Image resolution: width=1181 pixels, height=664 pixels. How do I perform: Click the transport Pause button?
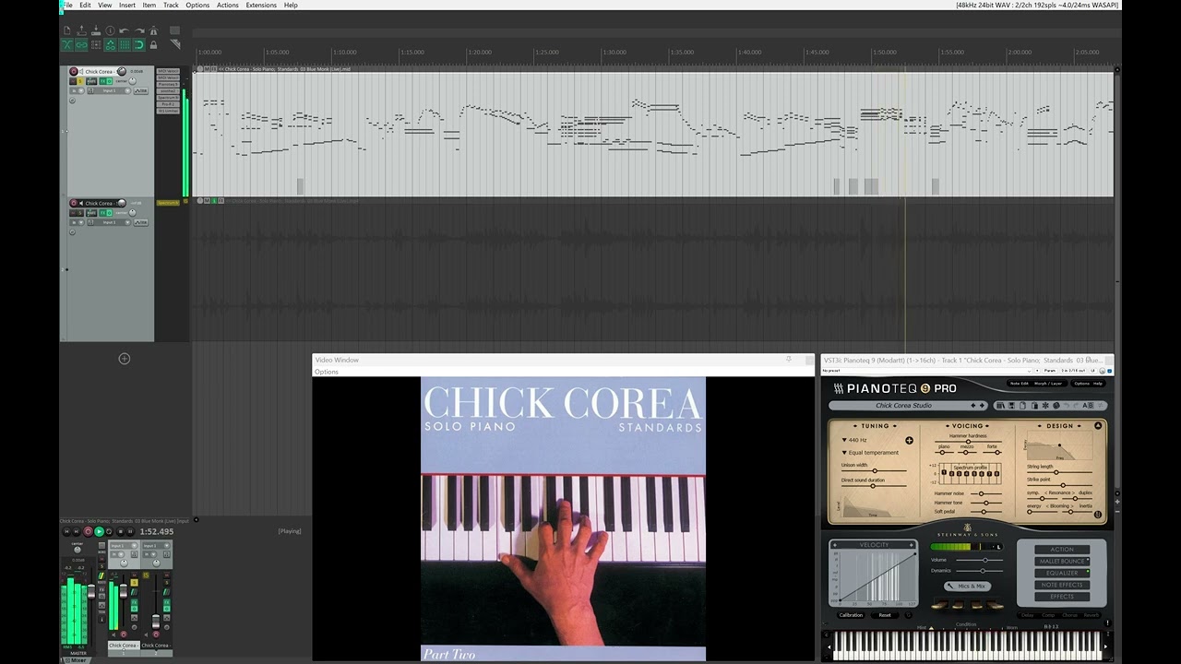130,531
